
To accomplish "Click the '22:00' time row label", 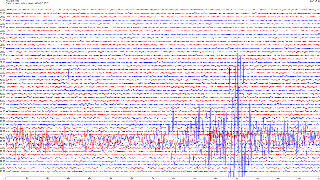I will tap(2, 161).
